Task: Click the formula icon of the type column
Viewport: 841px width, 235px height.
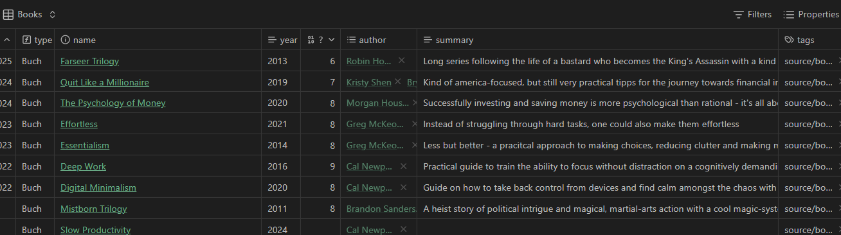Action: click(x=26, y=40)
